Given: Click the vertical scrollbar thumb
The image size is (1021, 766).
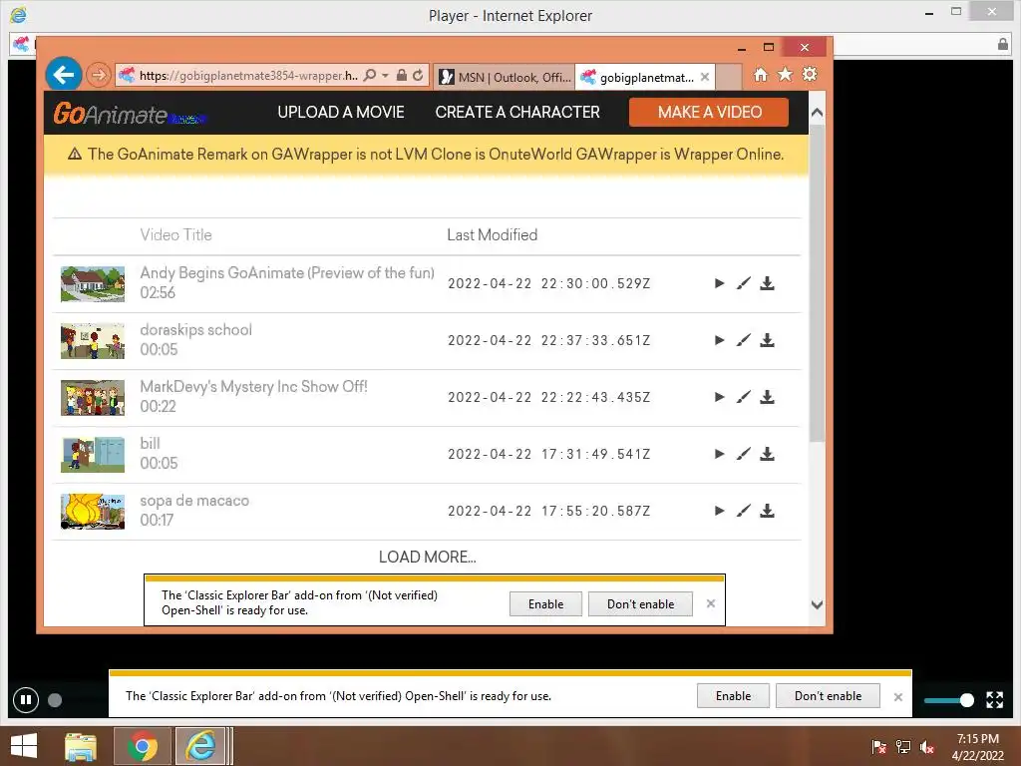Looking at the screenshot, I should [818, 284].
